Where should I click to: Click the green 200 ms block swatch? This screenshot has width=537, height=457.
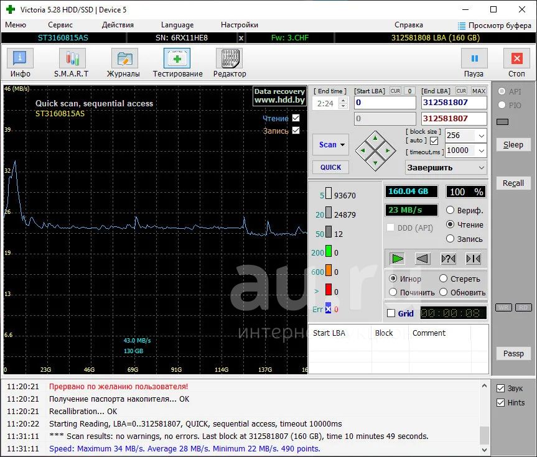(328, 251)
